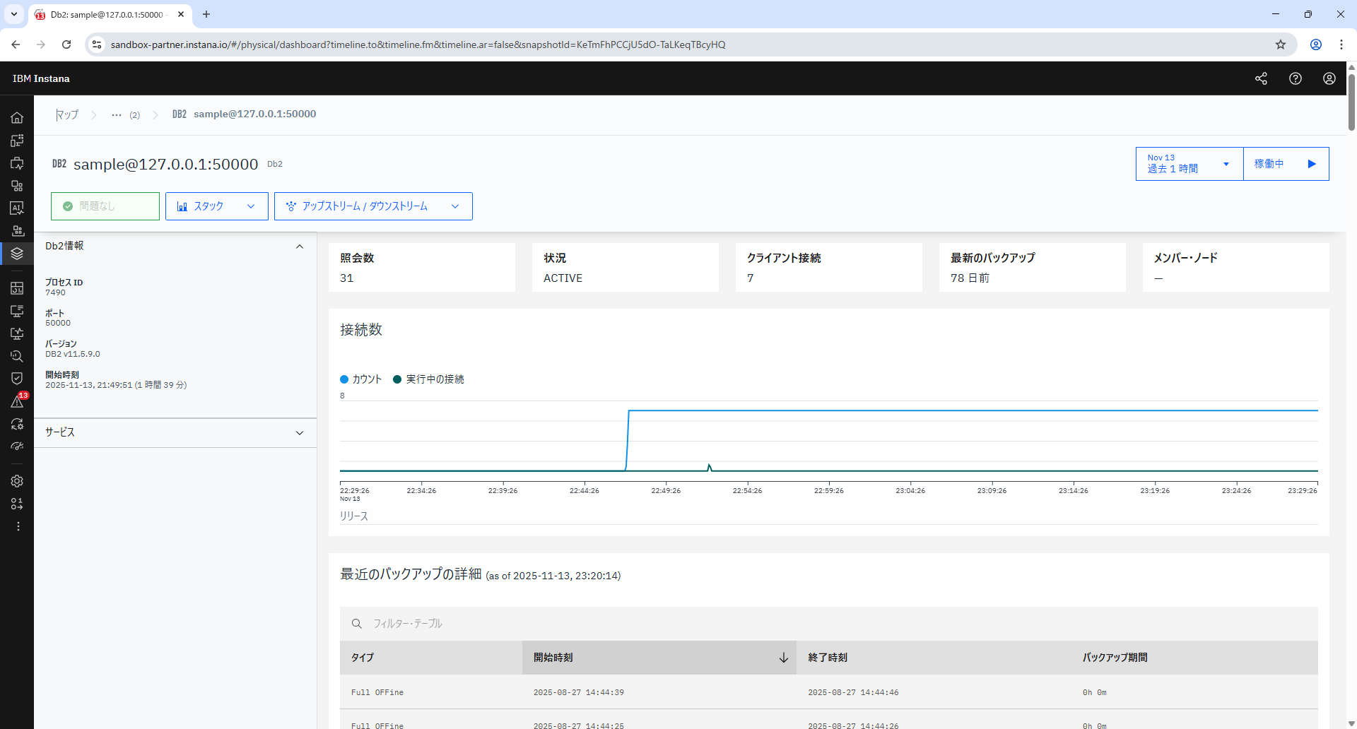Viewport: 1357px width, 729px height.
Task: Open the magnifier analytics sidebar icon
Action: (17, 356)
